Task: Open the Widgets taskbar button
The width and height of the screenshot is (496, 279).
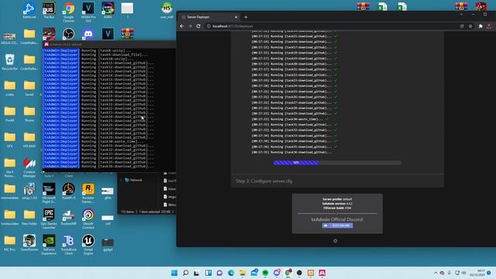Action: click(x=208, y=273)
